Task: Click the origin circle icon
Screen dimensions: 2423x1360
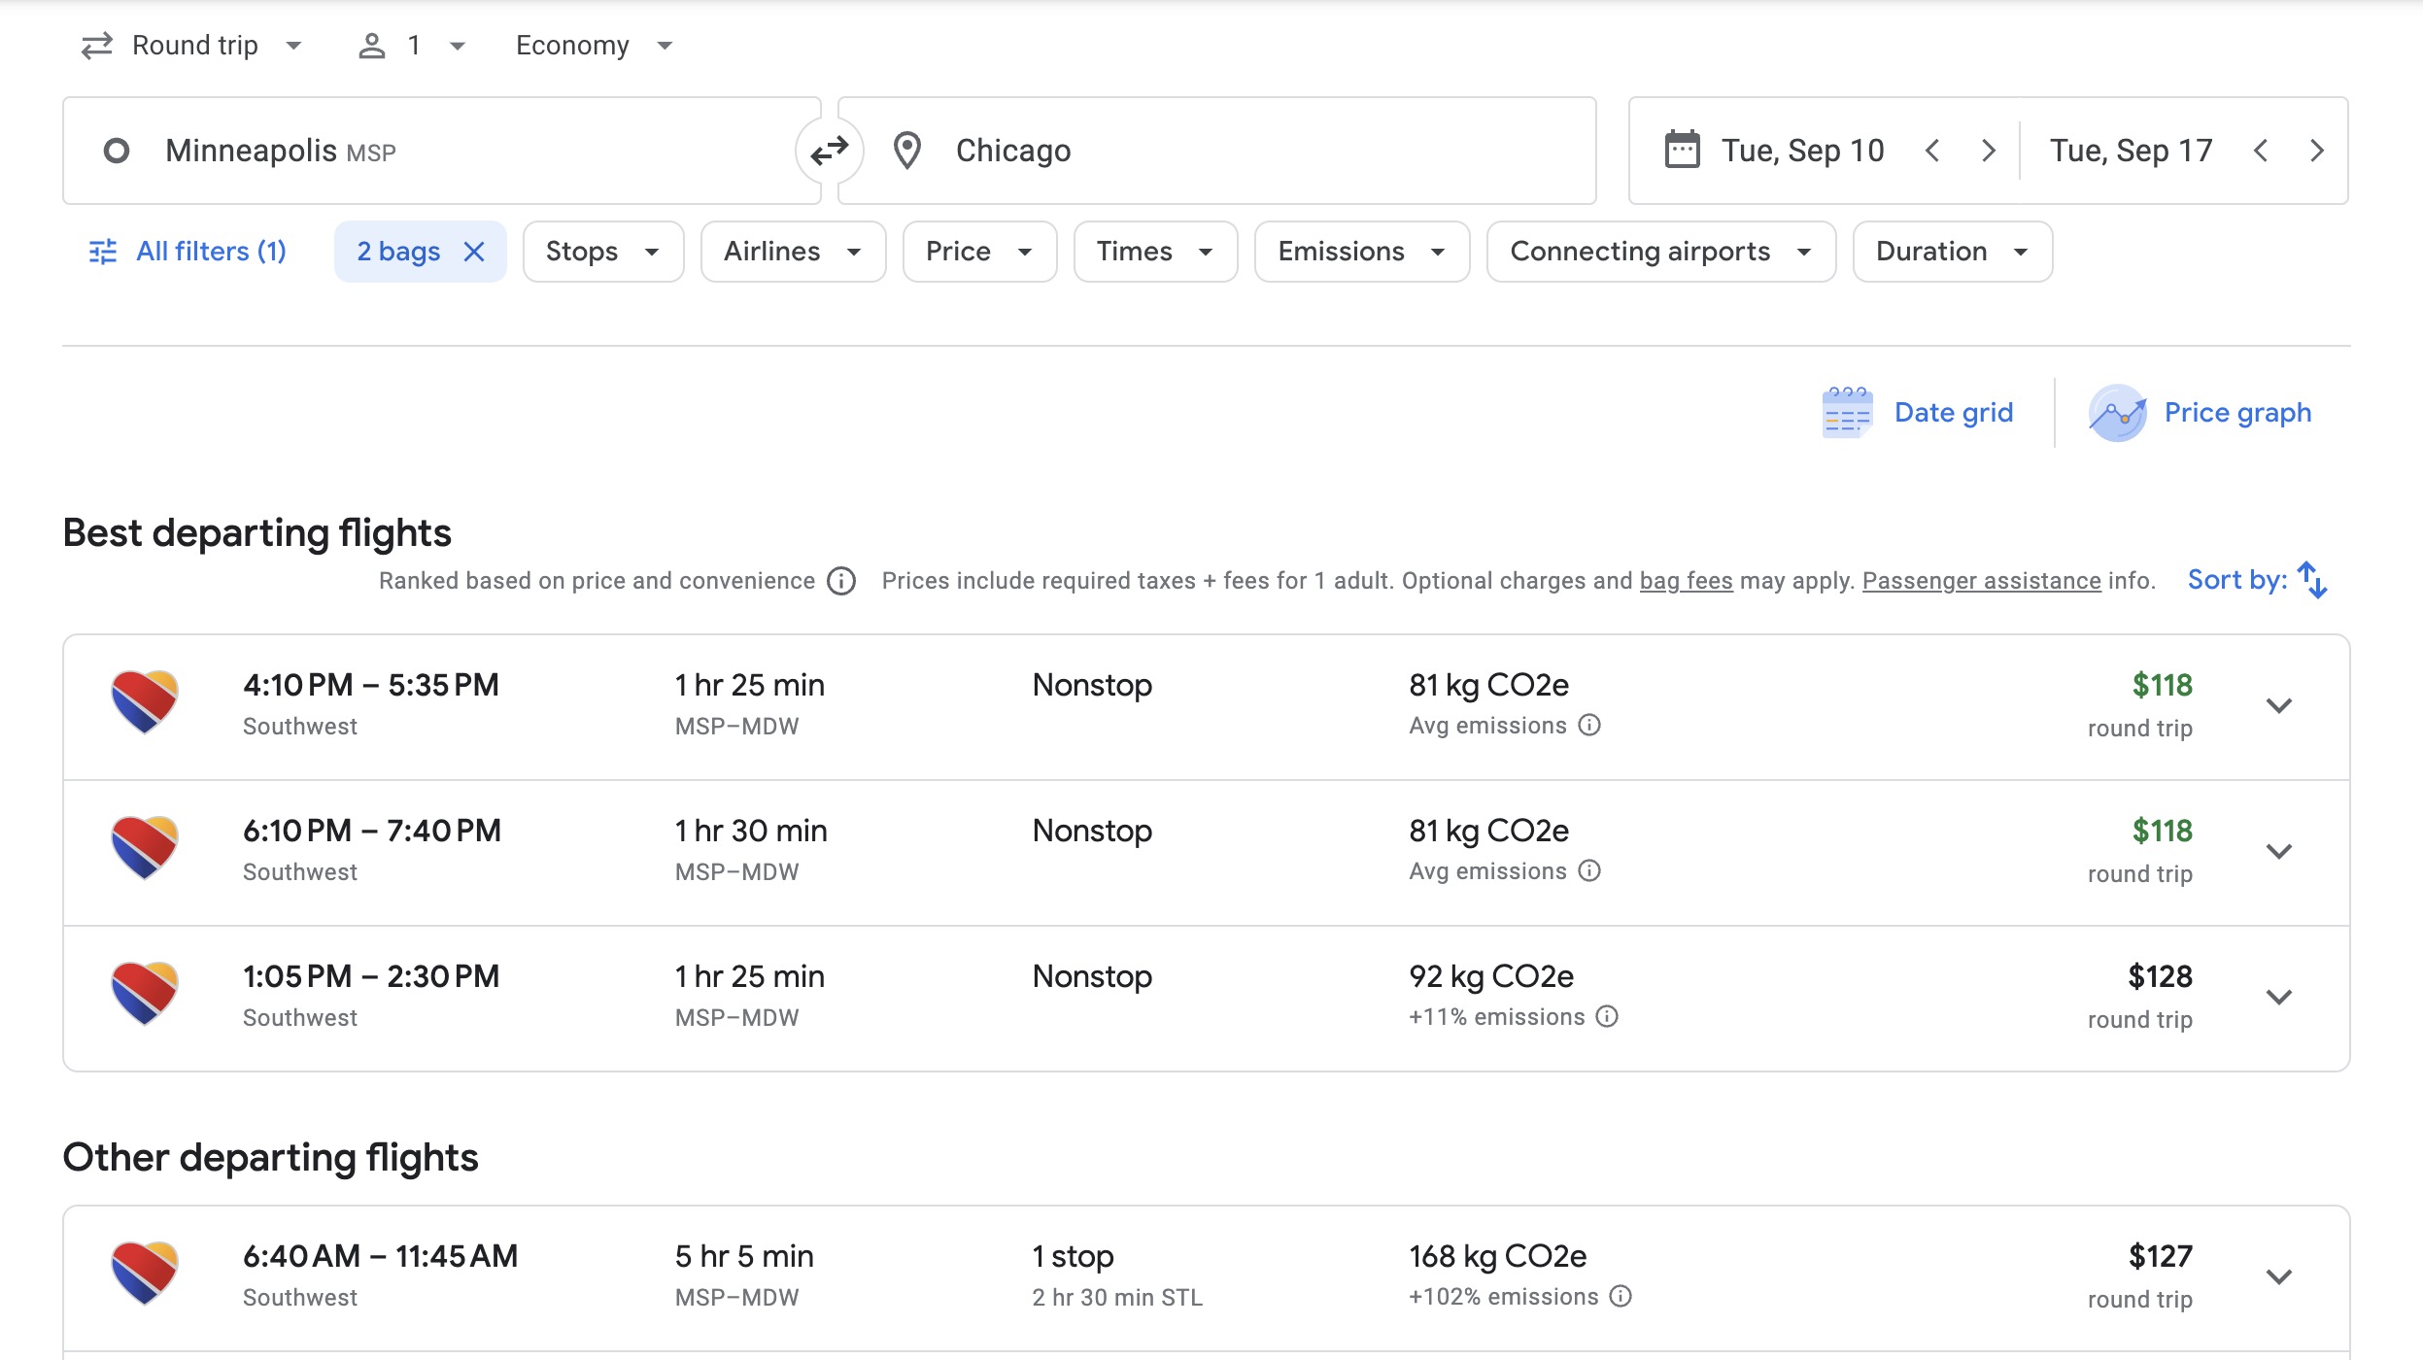Action: [117, 151]
